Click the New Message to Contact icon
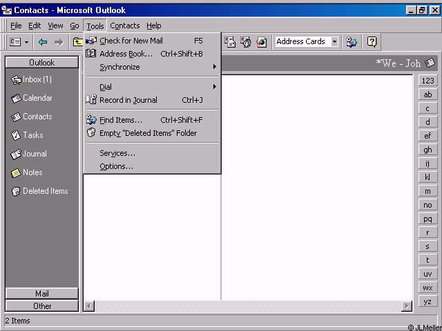The height and width of the screenshot is (331, 442). coord(230,42)
